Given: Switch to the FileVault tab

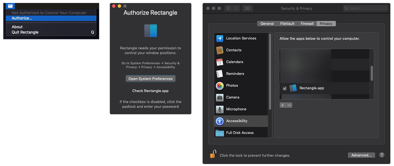Looking at the screenshot, I should [x=287, y=24].
